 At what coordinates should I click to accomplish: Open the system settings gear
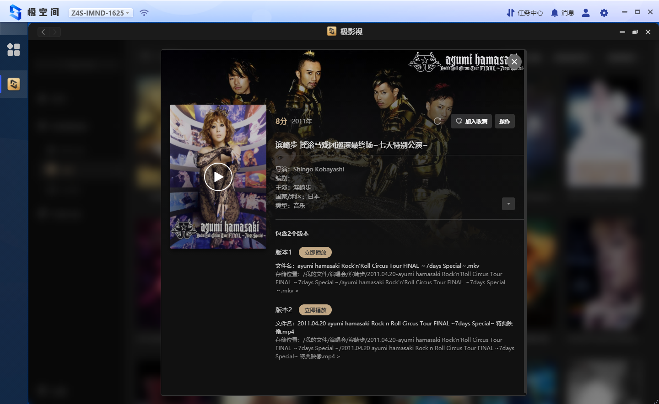(604, 13)
